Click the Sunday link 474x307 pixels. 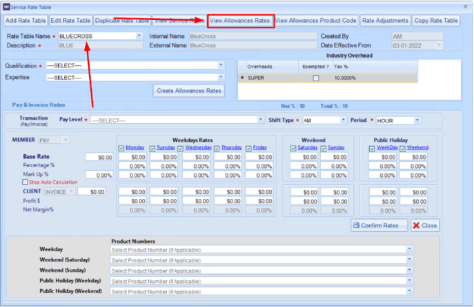336,147
